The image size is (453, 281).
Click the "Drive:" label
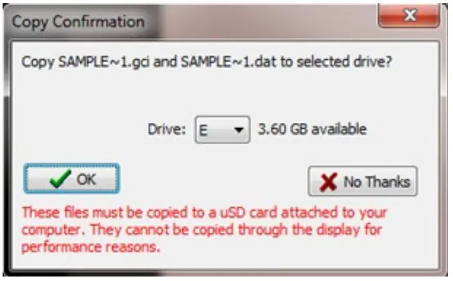coord(166,129)
